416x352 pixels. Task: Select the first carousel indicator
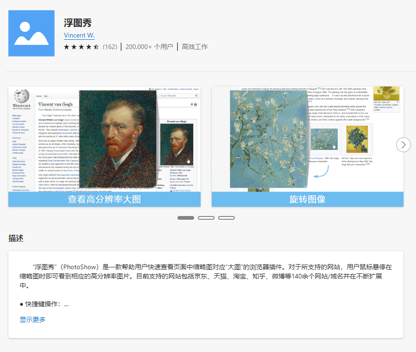tap(186, 218)
